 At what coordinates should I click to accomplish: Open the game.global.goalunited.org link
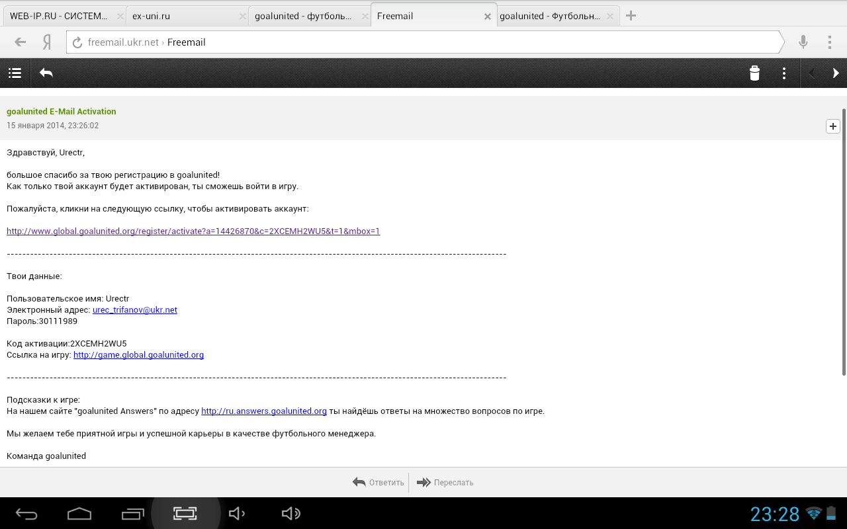click(x=138, y=355)
